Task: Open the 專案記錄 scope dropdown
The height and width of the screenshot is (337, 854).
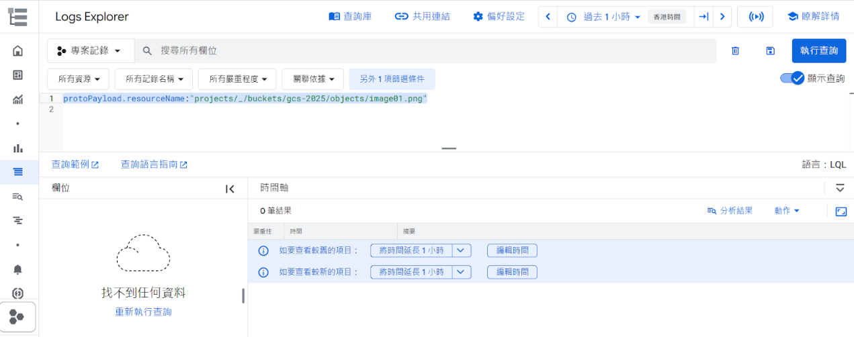Action: click(90, 51)
